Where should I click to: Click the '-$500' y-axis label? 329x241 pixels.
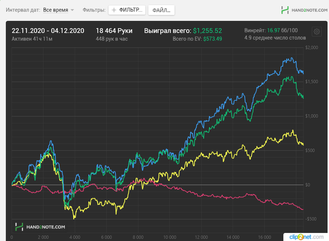point(311,219)
